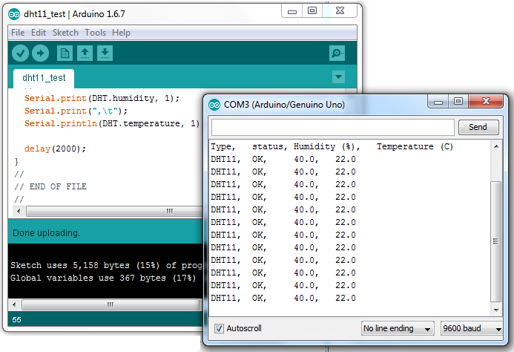514x352 pixels.
Task: Click the Upload arrow icon in the Arduino toolbar
Action: click(40, 53)
